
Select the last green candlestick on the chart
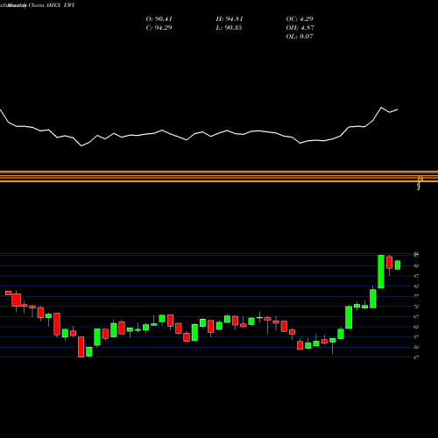point(398,265)
